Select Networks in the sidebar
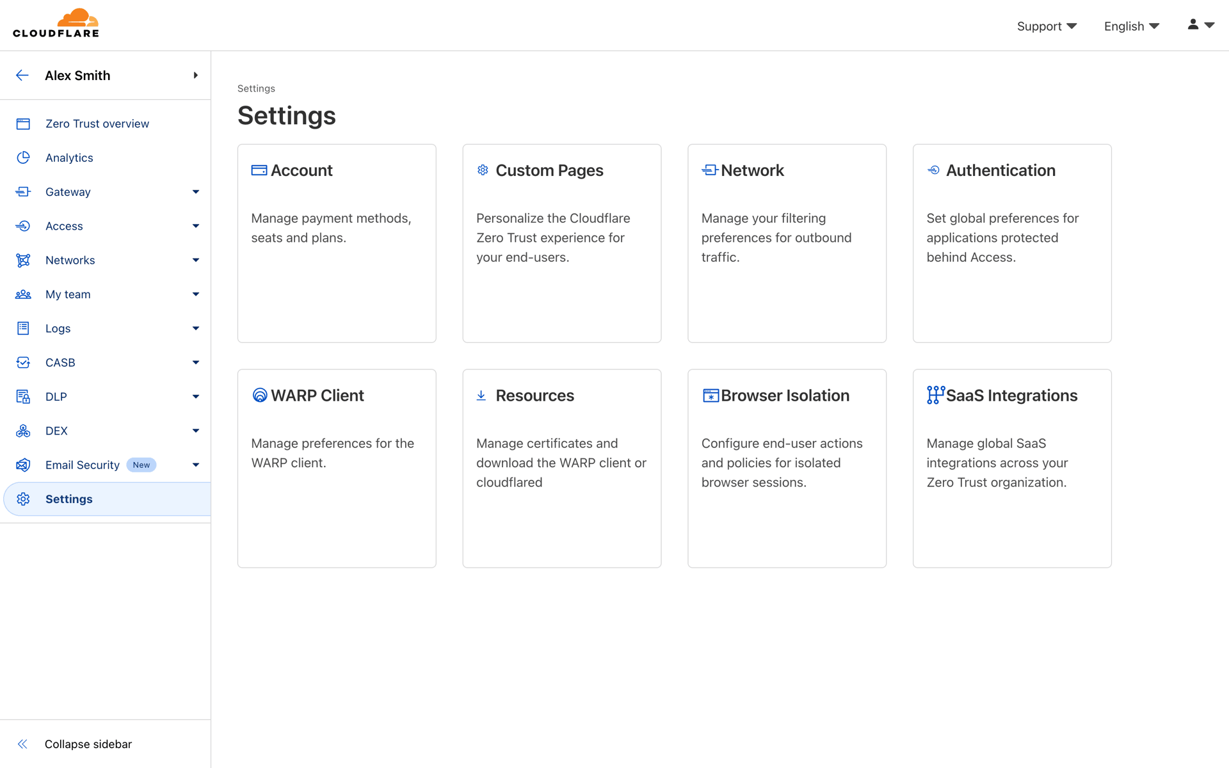 tap(70, 260)
